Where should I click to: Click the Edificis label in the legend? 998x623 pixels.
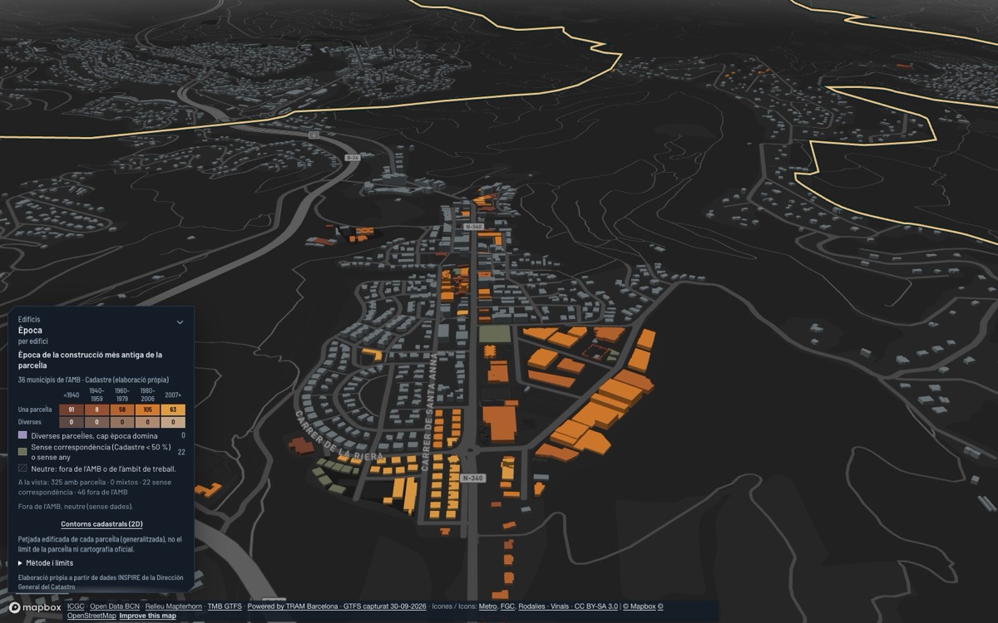29,319
